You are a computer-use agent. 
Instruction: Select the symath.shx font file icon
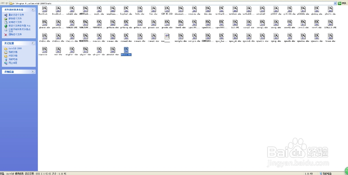(290, 37)
